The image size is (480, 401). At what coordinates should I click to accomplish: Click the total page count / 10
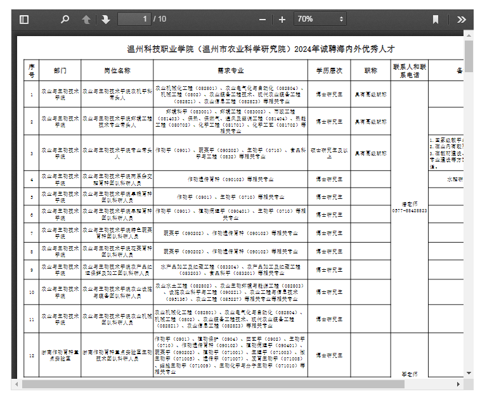[x=160, y=19]
